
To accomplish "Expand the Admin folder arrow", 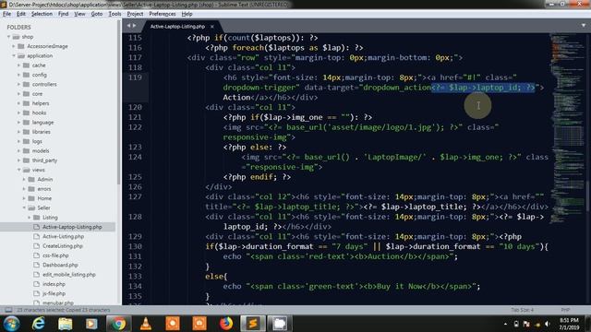I will [x=24, y=180].
